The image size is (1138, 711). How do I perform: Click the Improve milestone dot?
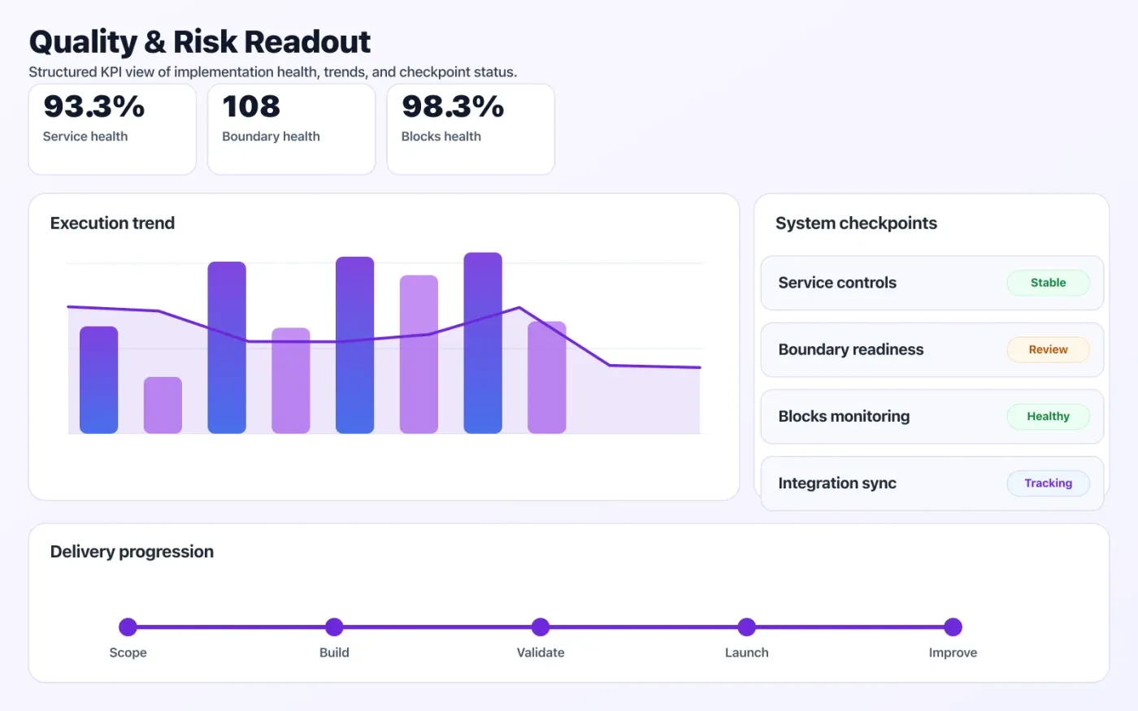(x=953, y=626)
